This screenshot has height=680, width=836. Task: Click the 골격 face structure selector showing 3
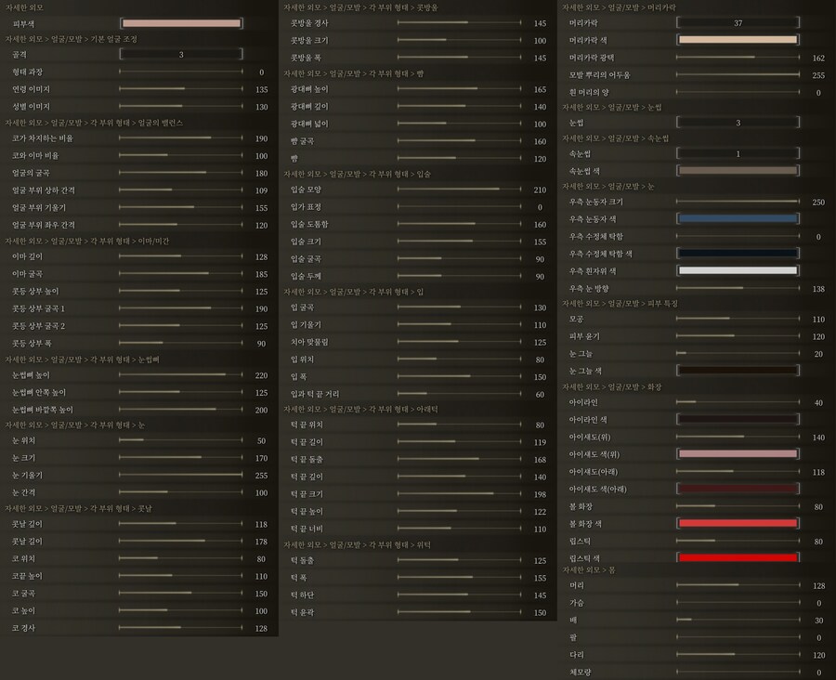pos(183,55)
